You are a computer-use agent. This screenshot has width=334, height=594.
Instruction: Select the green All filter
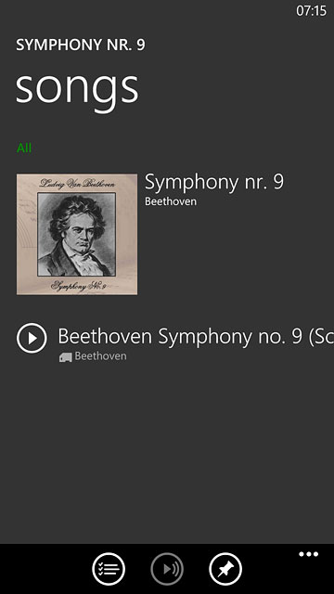pyautogui.click(x=24, y=148)
